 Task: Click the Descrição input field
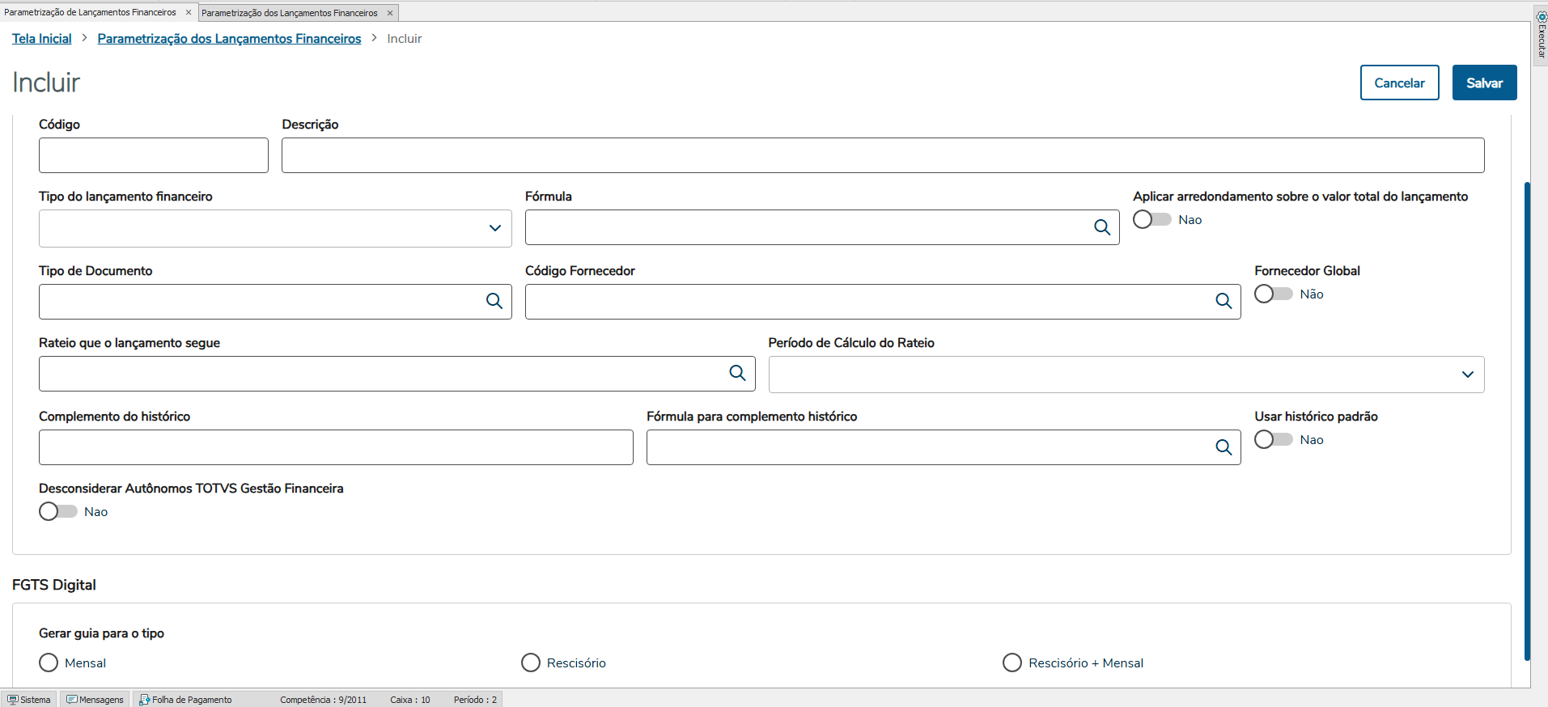click(x=882, y=155)
